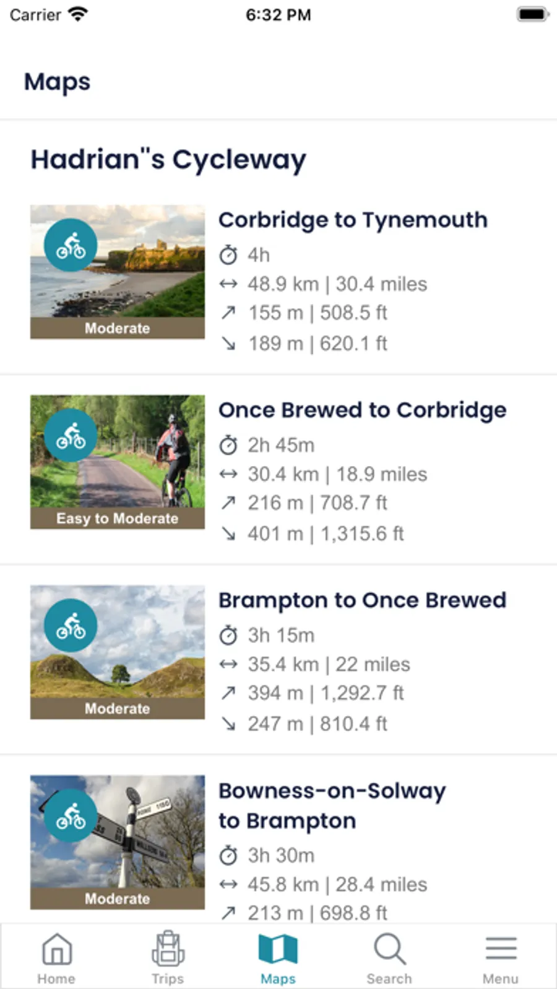The width and height of the screenshot is (557, 989).
Task: Tap the Easy to Moderate difficulty label
Action: click(117, 519)
